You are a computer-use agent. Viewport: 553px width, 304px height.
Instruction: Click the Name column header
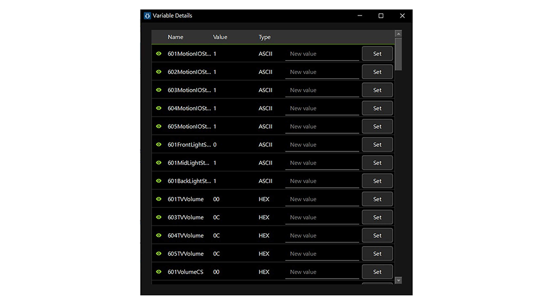tap(175, 37)
